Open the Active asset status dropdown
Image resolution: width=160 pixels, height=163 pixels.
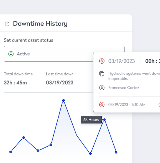coord(64,54)
